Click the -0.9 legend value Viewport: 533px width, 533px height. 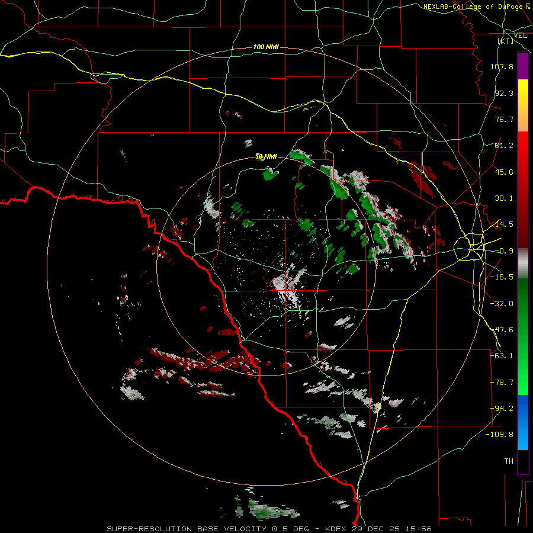[504, 251]
